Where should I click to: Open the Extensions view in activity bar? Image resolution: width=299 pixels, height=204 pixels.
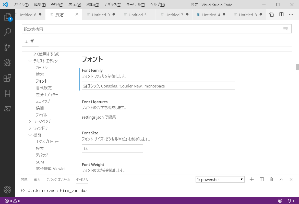7,78
